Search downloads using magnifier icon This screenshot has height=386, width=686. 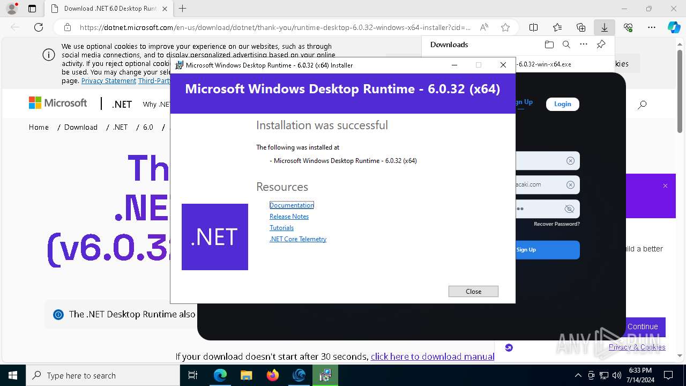pyautogui.click(x=566, y=44)
